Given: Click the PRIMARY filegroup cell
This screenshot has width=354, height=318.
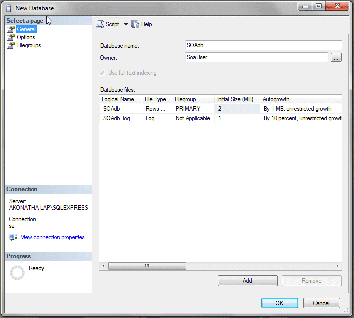Looking at the screenshot, I should point(193,109).
